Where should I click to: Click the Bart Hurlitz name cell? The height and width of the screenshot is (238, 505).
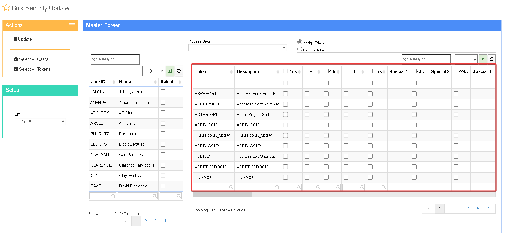tap(138, 134)
